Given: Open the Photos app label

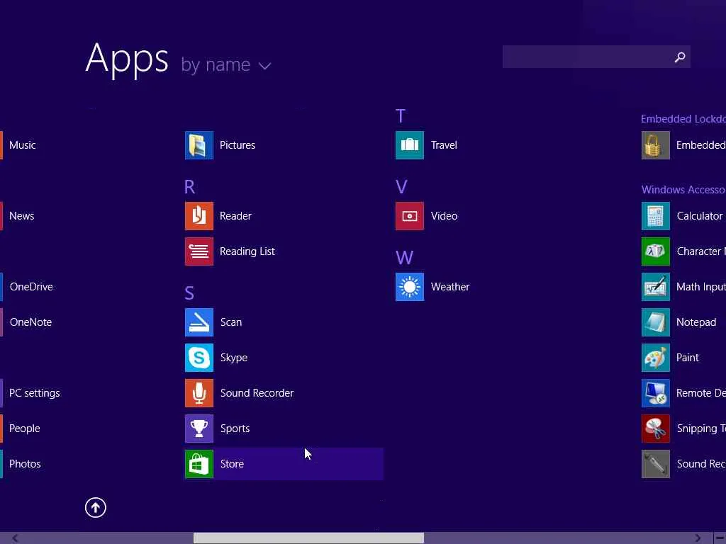Looking at the screenshot, I should coord(25,464).
